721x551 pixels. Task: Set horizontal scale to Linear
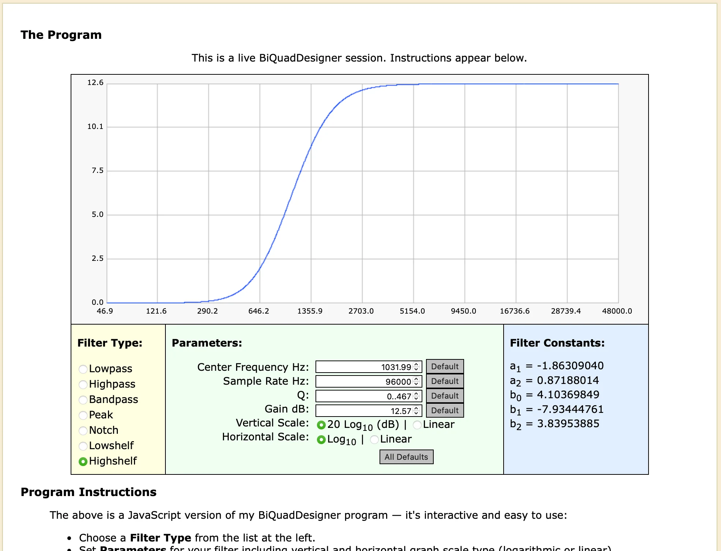click(374, 440)
